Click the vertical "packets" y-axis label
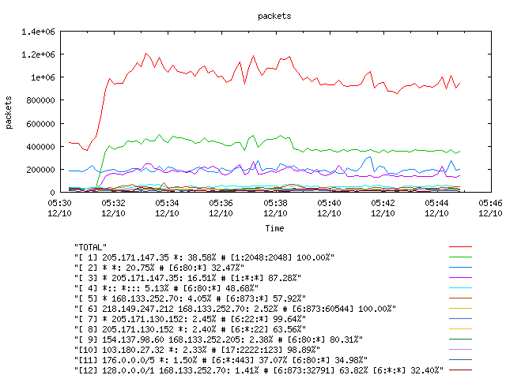 click(x=9, y=112)
